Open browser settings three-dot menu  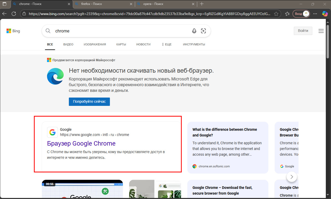pyautogui.click(x=315, y=14)
